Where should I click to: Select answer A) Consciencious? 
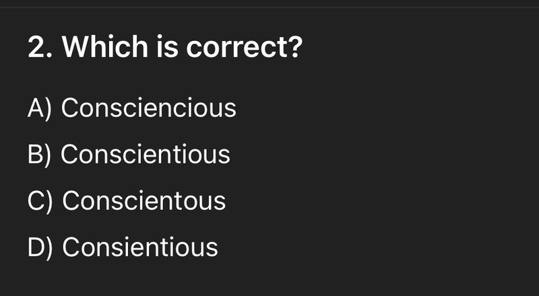click(x=132, y=108)
